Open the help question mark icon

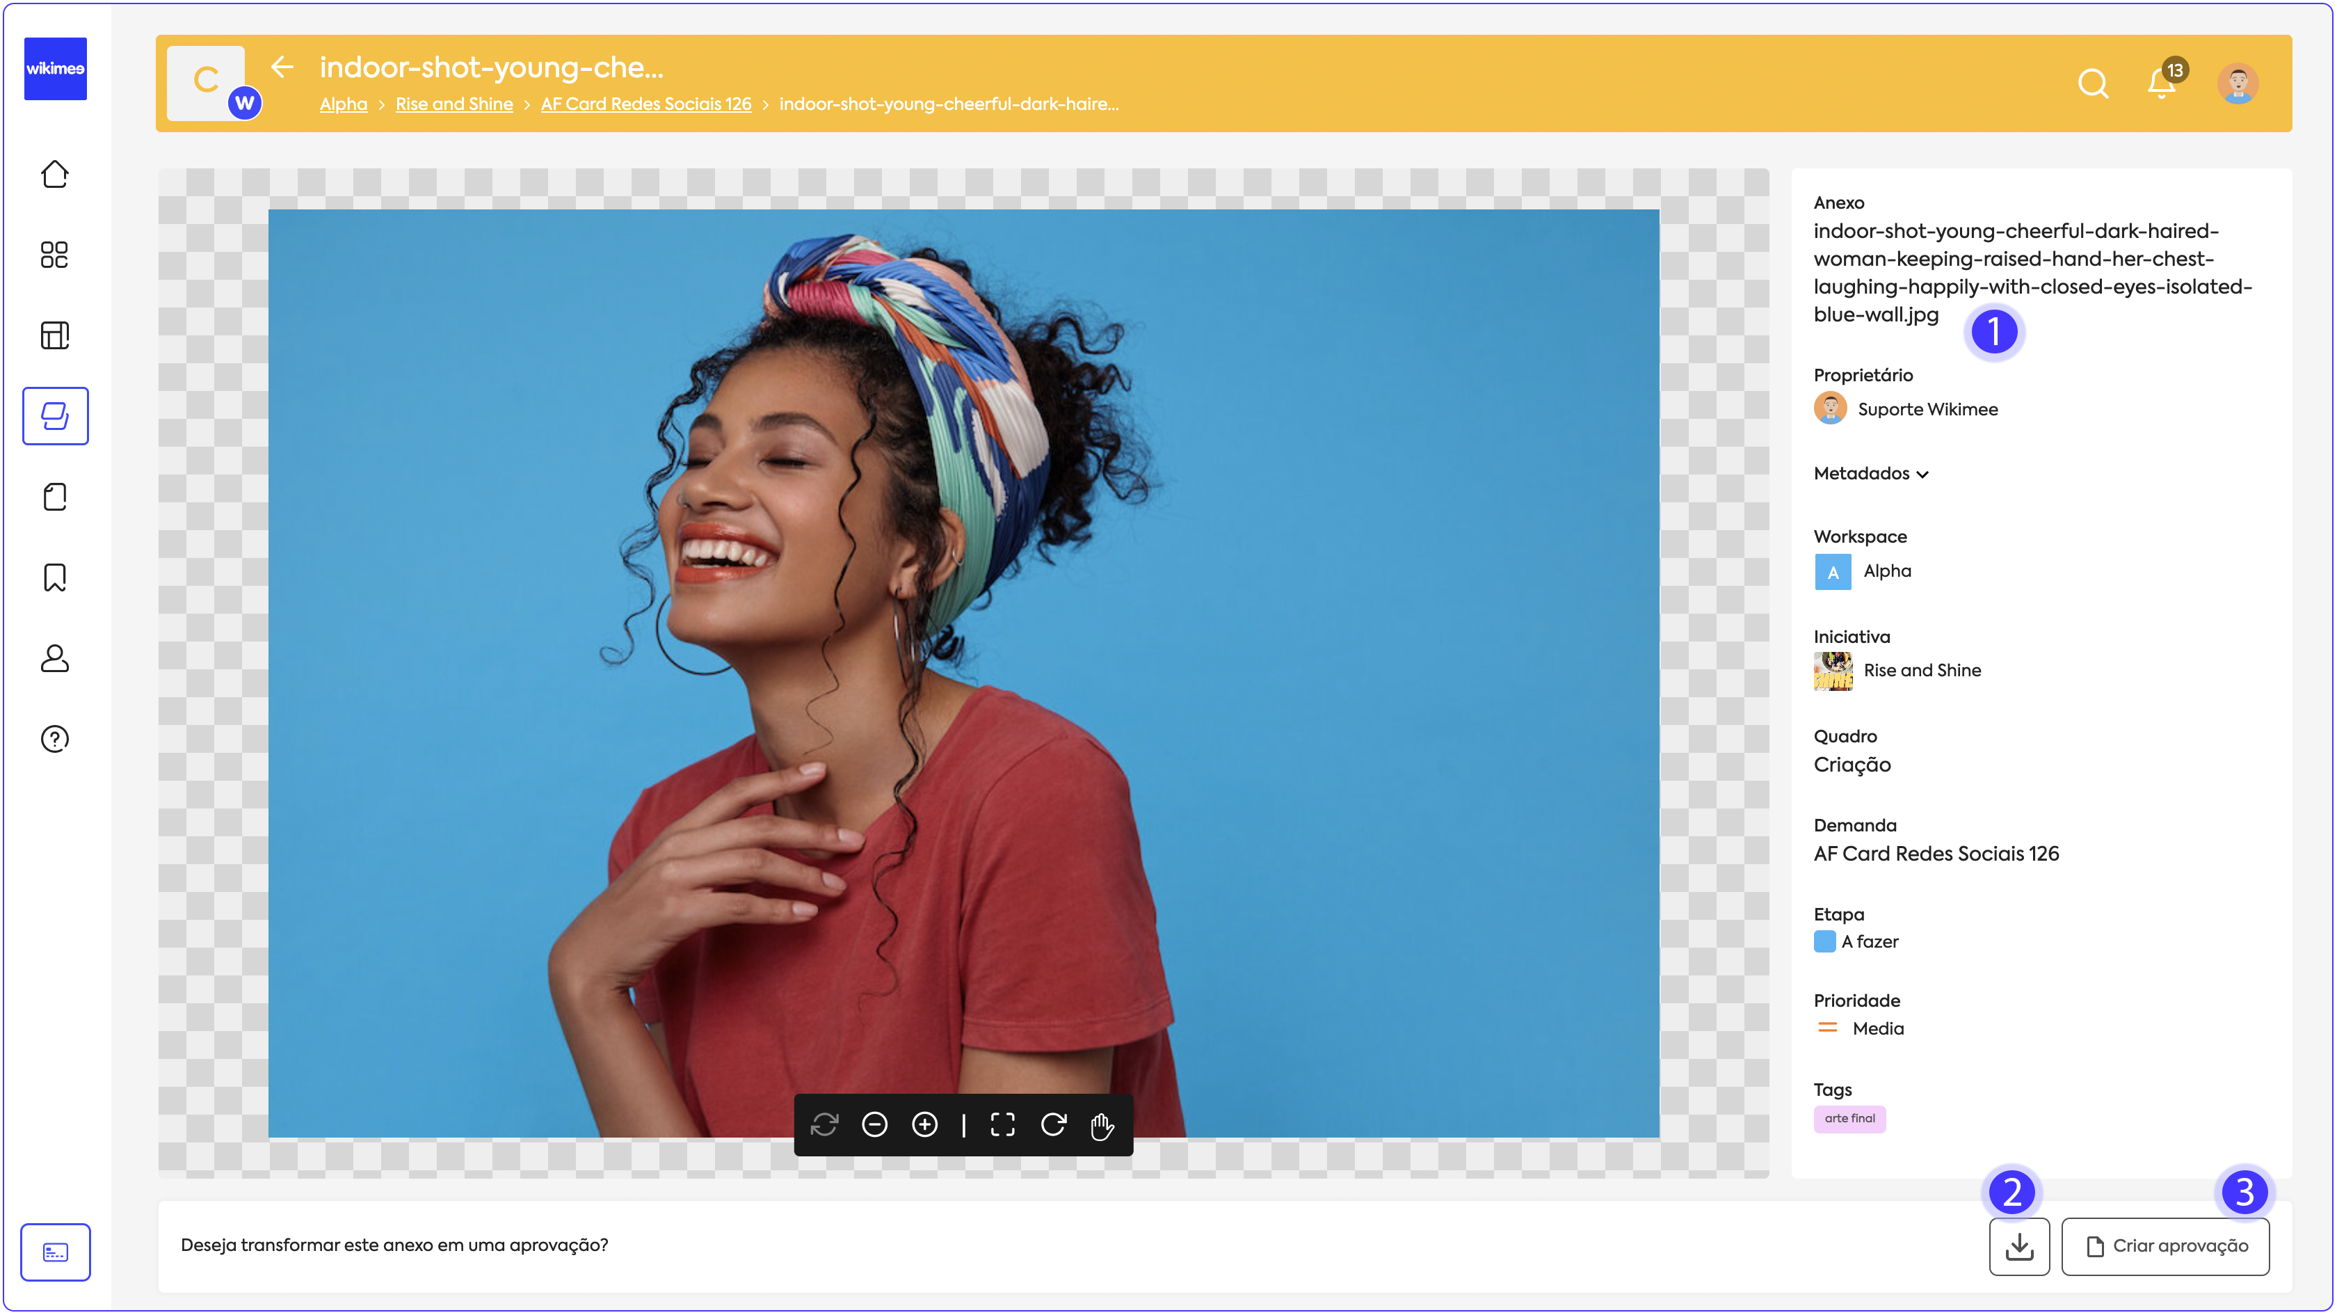(54, 739)
